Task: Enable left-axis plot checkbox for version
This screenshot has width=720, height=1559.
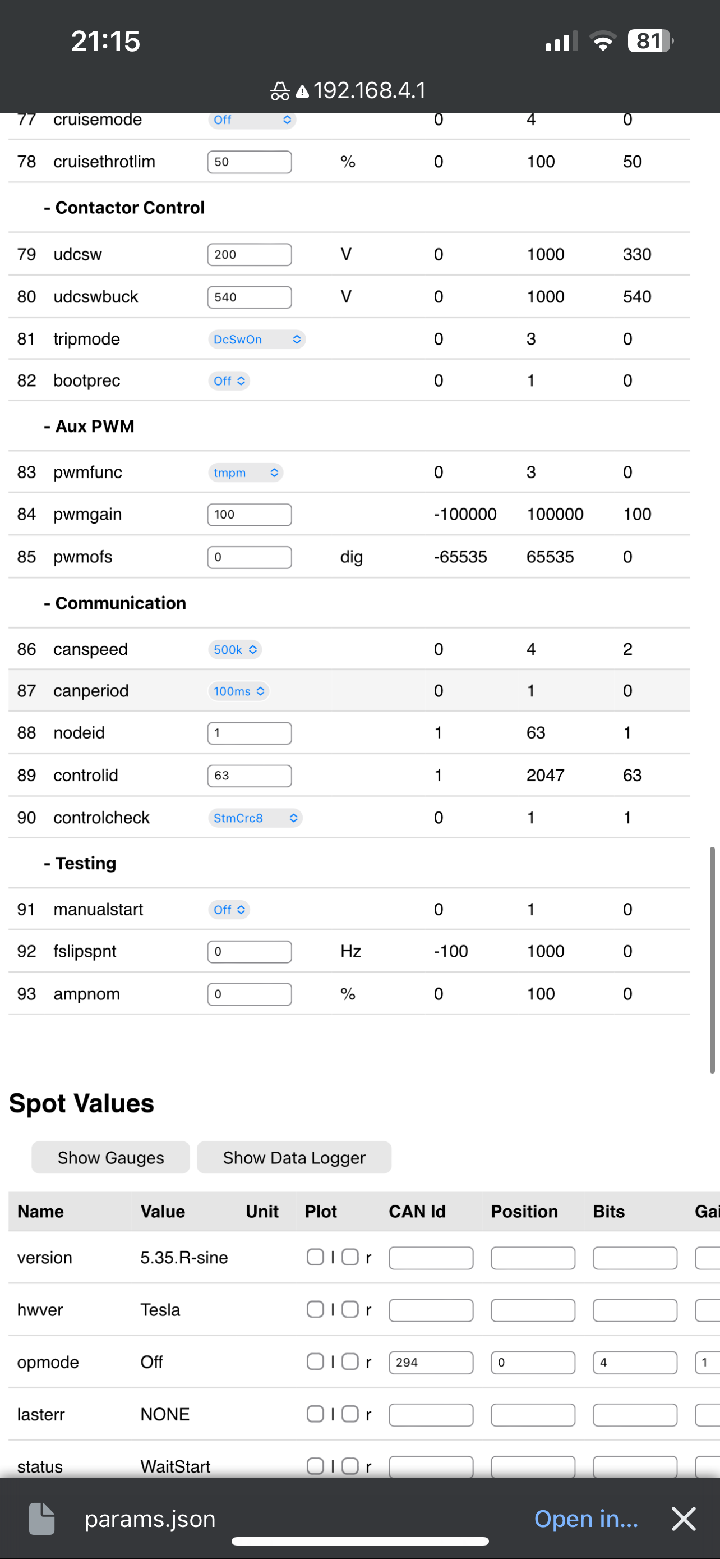Action: click(315, 1257)
